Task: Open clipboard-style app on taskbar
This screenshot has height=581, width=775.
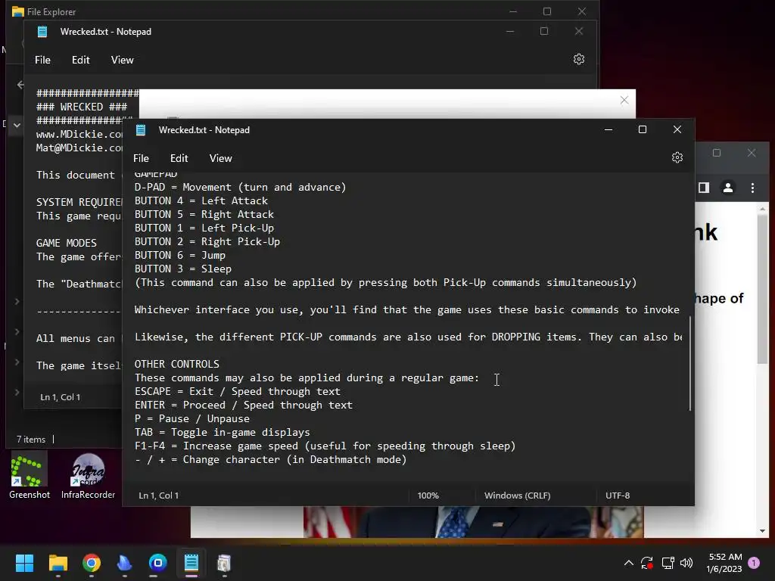Action: pyautogui.click(x=224, y=563)
